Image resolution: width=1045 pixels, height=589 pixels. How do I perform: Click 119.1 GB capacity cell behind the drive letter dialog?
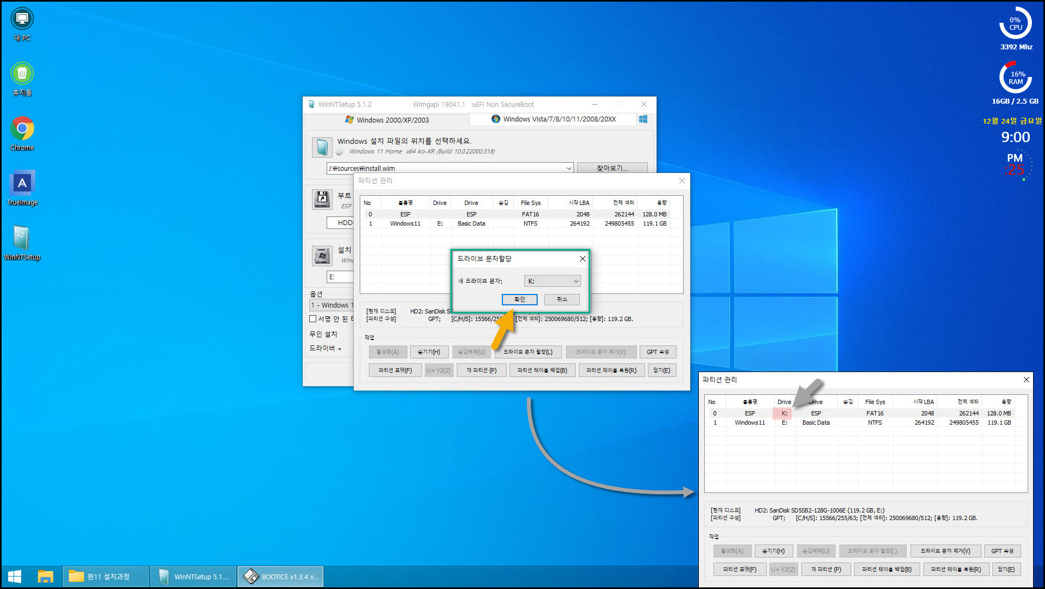654,223
